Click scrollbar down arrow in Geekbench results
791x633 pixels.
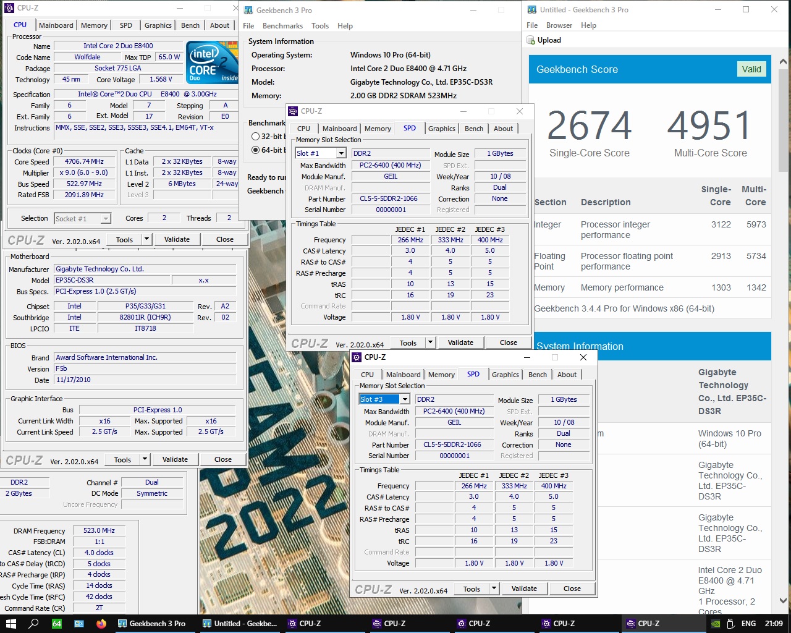point(783,600)
